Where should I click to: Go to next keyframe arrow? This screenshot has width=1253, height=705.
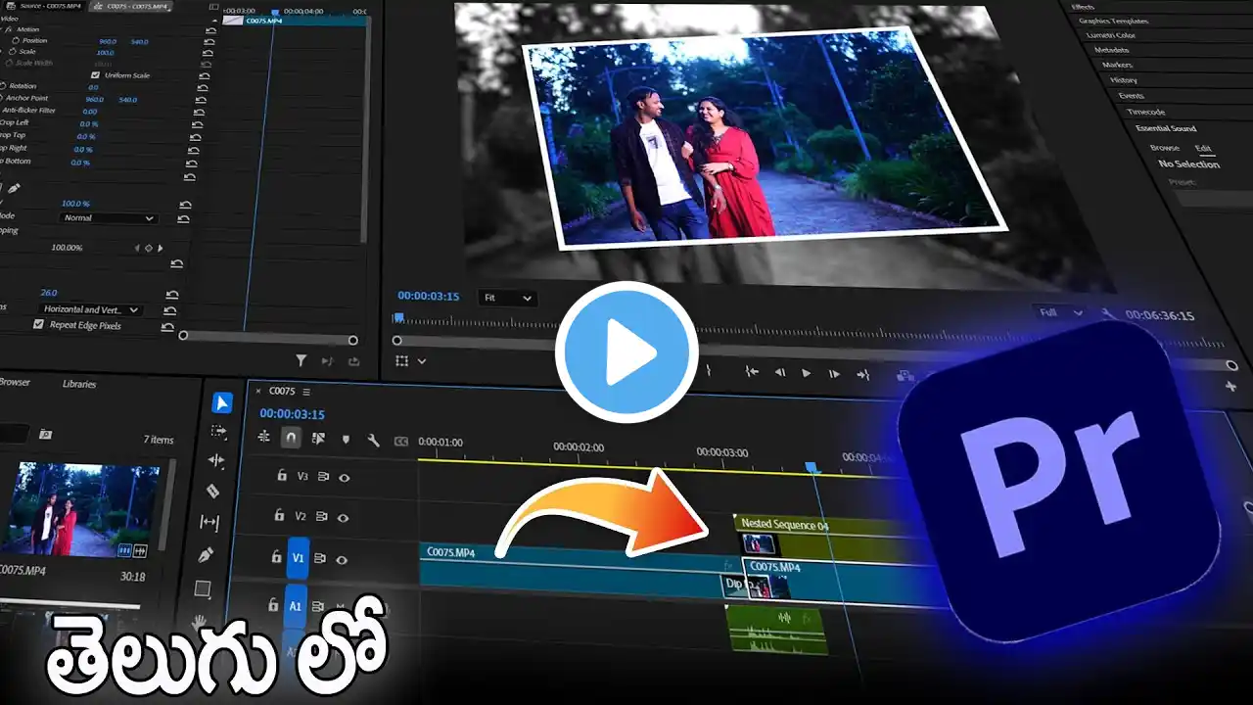(x=161, y=249)
